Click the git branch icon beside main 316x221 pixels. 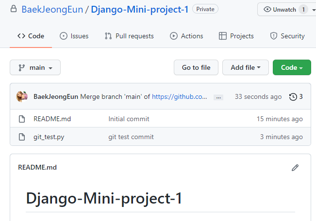click(x=21, y=68)
